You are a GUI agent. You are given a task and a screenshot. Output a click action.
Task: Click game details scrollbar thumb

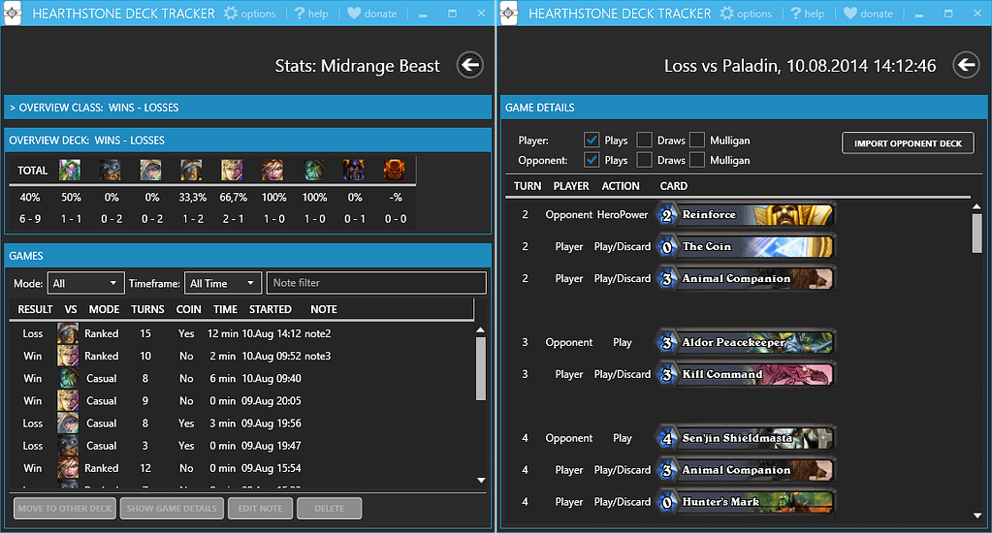pos(976,233)
